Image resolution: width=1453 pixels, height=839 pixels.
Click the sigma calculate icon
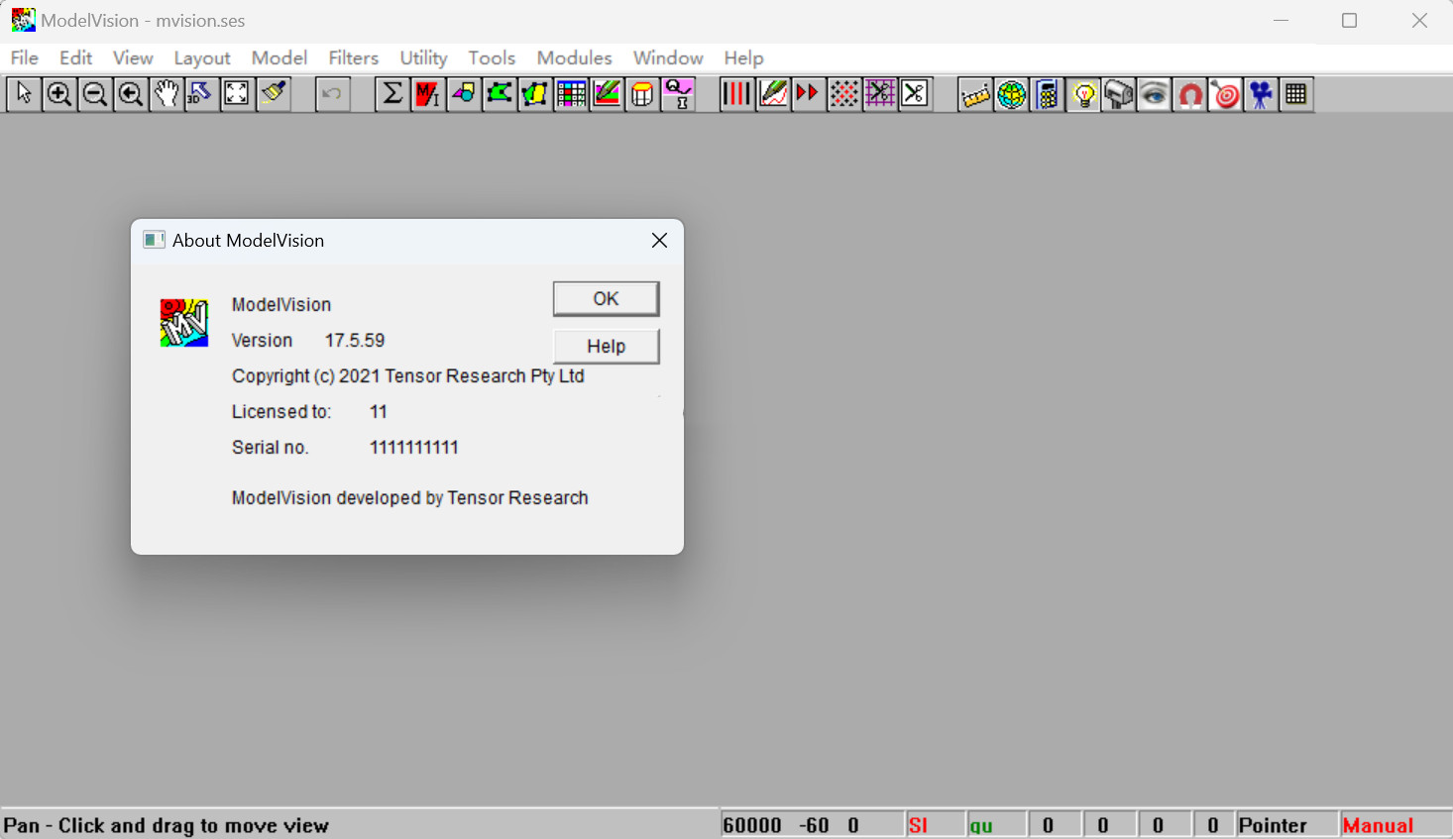click(392, 94)
